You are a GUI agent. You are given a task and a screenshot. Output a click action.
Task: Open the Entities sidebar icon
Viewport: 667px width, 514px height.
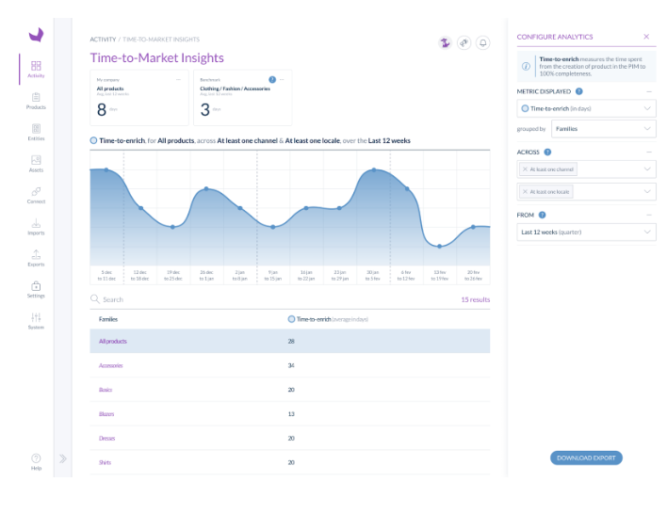coord(36,132)
